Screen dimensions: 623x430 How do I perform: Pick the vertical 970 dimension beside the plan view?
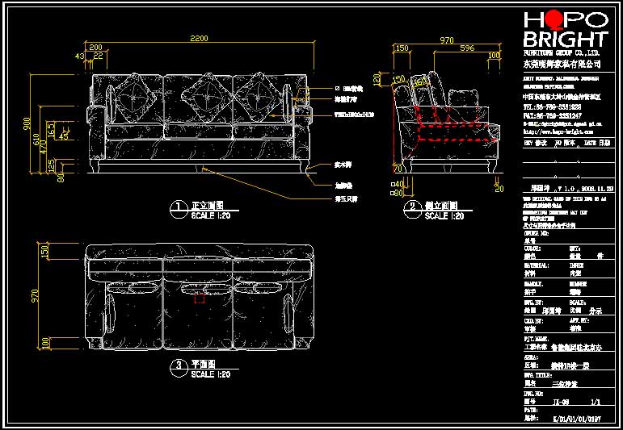coord(35,296)
